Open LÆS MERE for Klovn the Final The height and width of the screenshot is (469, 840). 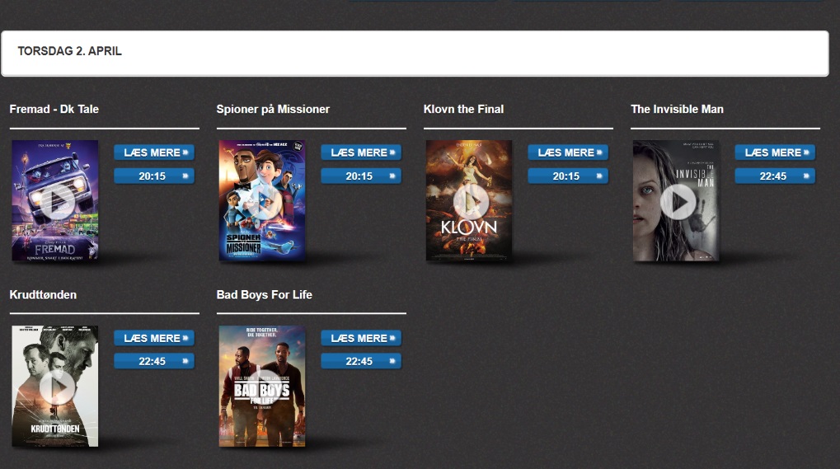tap(568, 152)
